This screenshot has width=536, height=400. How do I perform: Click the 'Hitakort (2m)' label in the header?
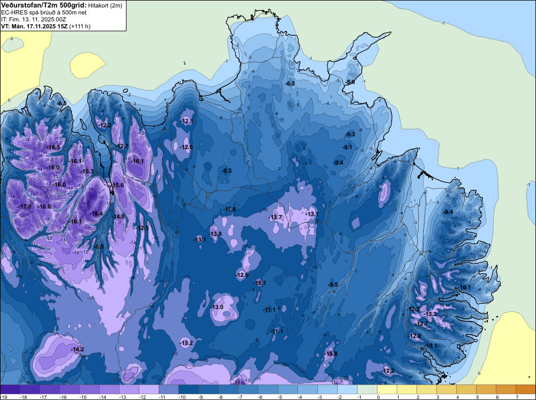point(105,5)
